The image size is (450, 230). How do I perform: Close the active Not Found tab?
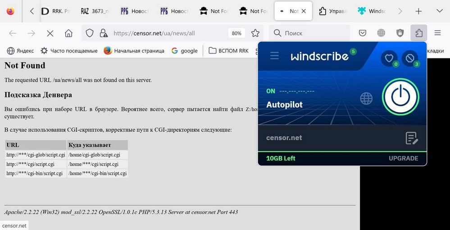tap(304, 11)
